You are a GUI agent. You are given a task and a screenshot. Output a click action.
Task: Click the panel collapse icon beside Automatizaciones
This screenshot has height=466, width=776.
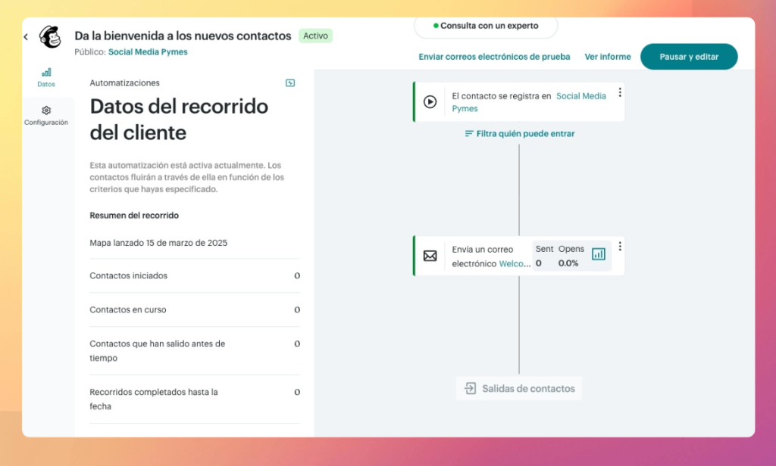click(x=290, y=83)
